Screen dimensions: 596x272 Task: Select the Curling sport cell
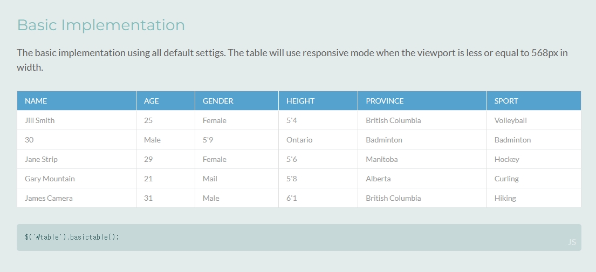[x=534, y=179]
